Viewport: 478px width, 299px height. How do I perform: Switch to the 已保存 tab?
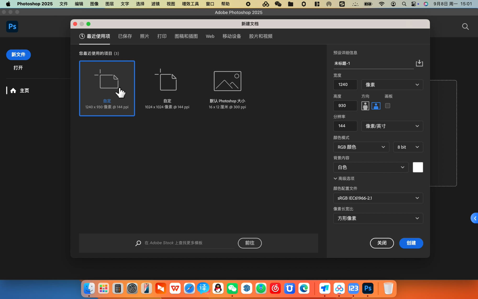tap(125, 36)
